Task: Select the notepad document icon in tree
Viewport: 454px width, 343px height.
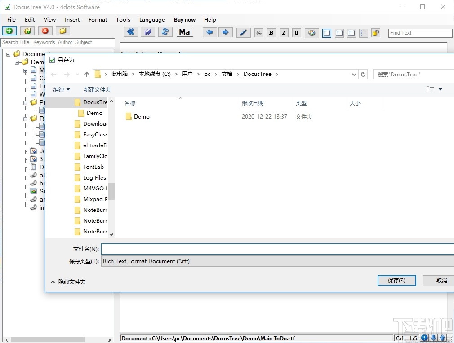Action: 34,167
